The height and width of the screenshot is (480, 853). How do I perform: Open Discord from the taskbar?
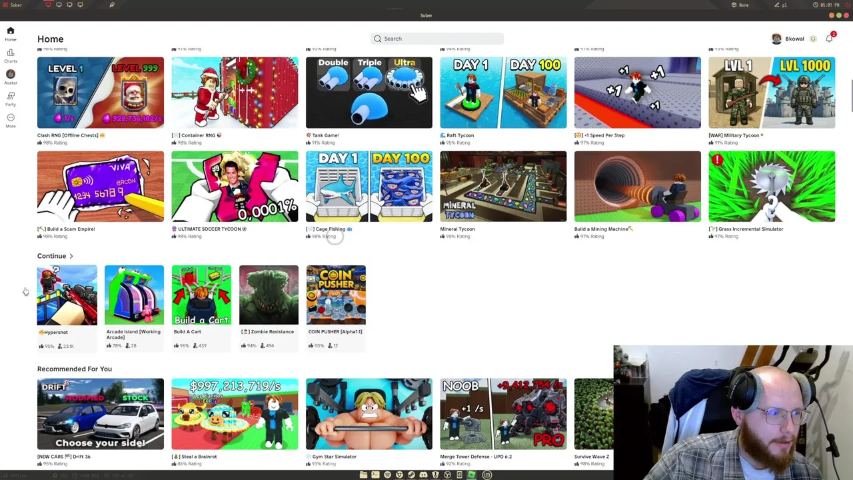click(423, 475)
